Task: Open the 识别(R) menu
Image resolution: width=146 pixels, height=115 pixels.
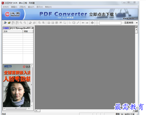Action: click(23, 7)
